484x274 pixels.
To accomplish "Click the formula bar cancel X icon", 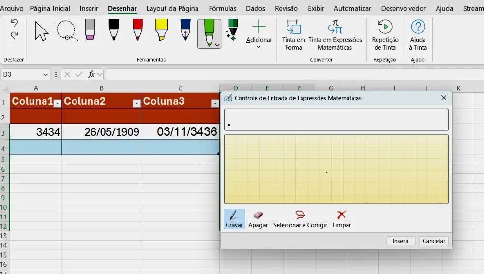I will point(67,74).
